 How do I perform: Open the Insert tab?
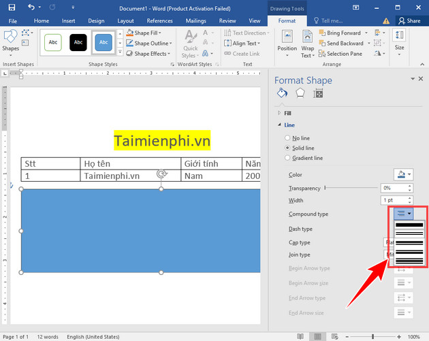click(x=68, y=21)
